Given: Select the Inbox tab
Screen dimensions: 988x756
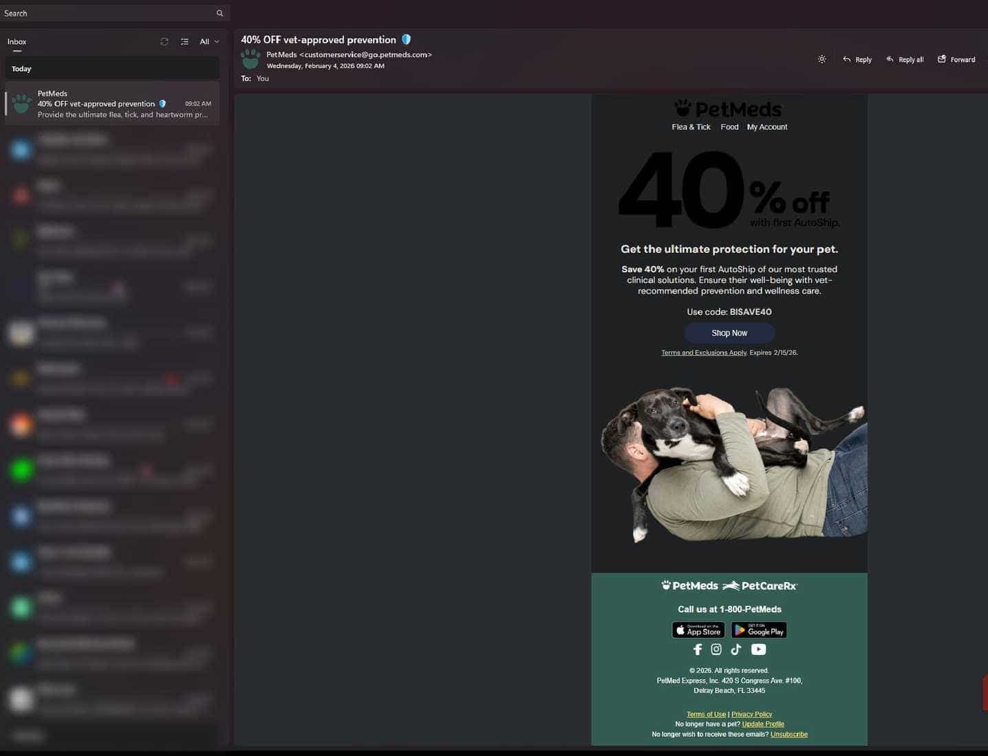Looking at the screenshot, I should 17,42.
